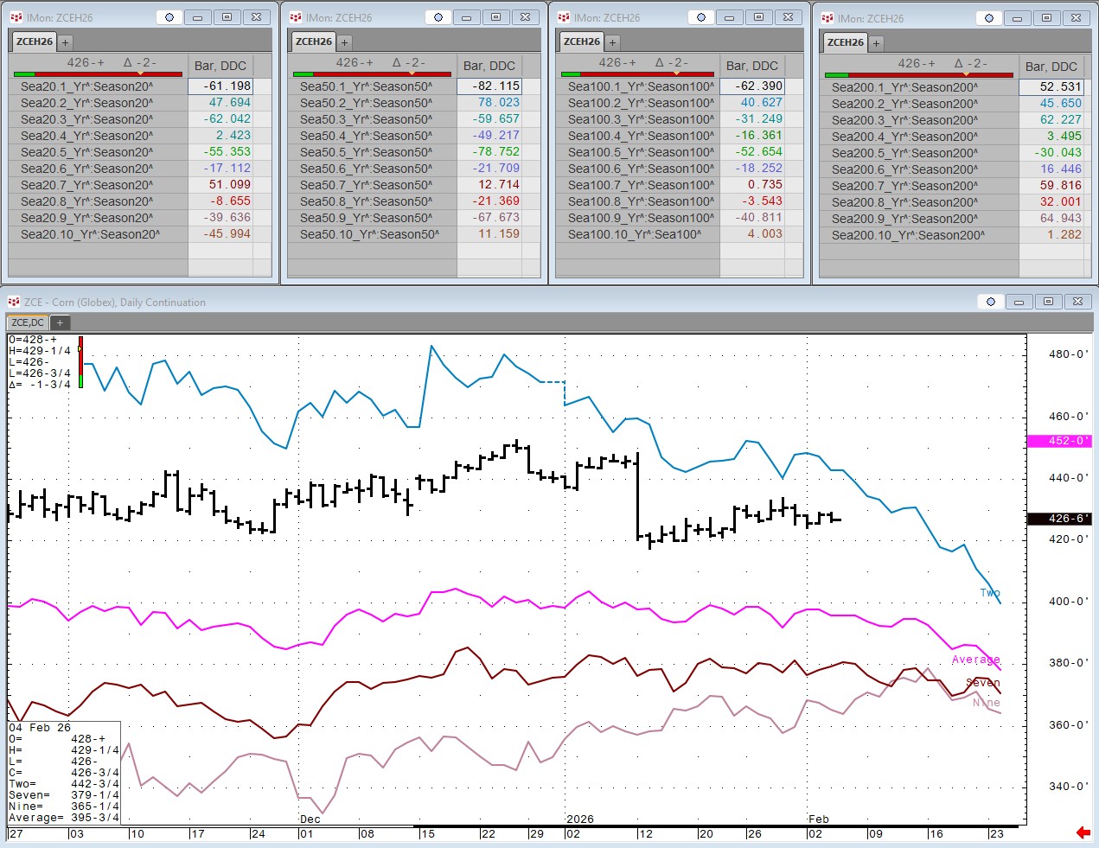Select the Sea20.7_Yr^:Season20^ row
The image size is (1099, 848).
coord(86,185)
